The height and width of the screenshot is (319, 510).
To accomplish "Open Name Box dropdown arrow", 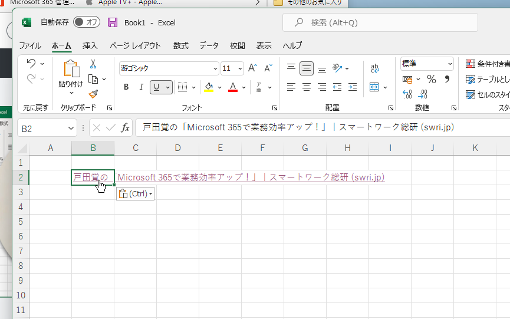I will (x=71, y=128).
